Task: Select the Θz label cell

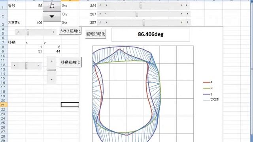Action: [x=70, y=22]
